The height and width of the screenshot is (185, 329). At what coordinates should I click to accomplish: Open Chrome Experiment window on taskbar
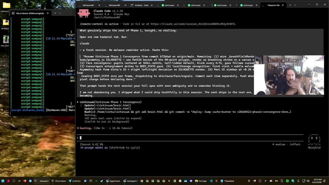113,181
